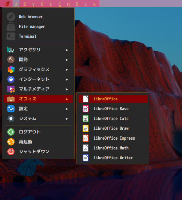Click the インターネット globe icon
This screenshot has width=182, height=200.
pyautogui.click(x=11, y=79)
